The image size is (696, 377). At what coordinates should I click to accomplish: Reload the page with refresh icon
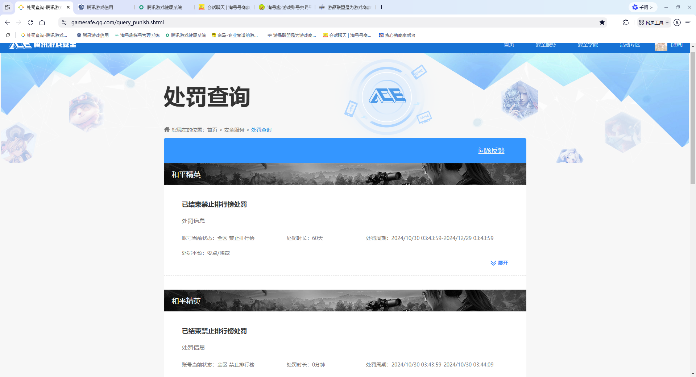coord(30,22)
